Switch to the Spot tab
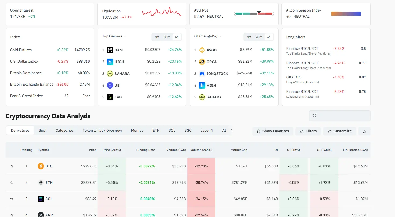The height and width of the screenshot is (217, 395). [42, 130]
